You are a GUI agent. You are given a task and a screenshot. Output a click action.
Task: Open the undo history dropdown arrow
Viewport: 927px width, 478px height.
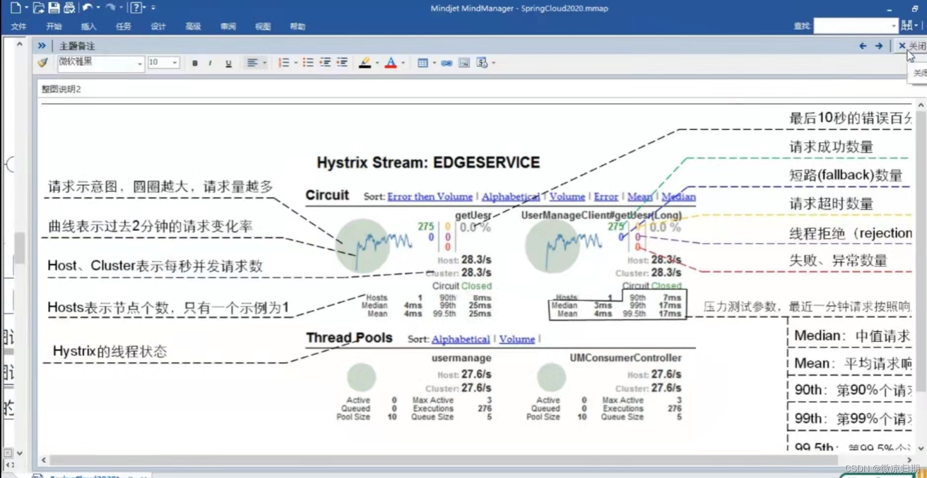[98, 7]
